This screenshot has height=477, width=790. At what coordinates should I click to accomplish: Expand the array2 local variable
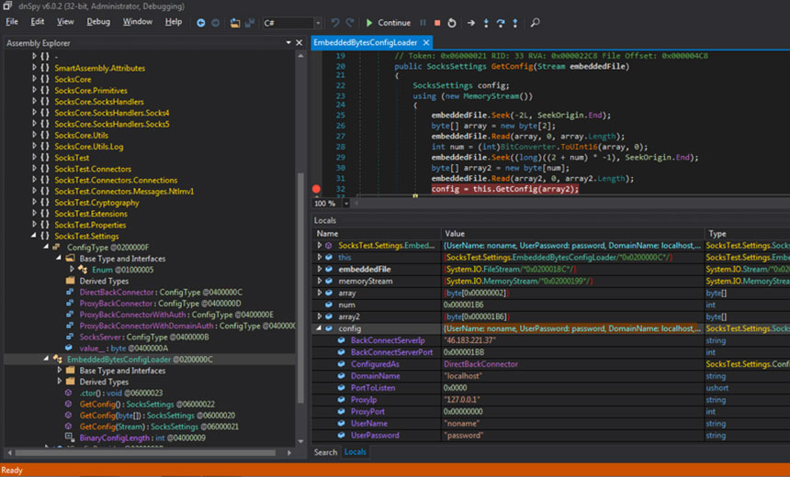(x=319, y=316)
